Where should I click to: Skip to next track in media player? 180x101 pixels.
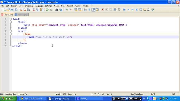(x=131, y=98)
